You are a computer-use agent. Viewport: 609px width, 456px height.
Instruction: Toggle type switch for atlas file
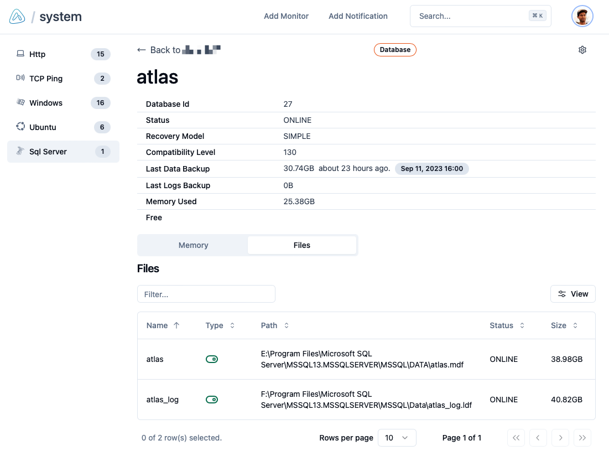(x=212, y=359)
